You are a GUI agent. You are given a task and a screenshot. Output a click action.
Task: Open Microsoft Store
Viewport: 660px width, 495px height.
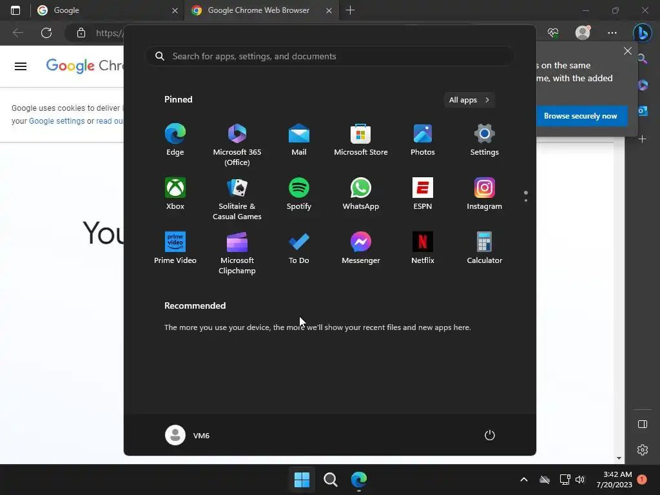pyautogui.click(x=361, y=140)
